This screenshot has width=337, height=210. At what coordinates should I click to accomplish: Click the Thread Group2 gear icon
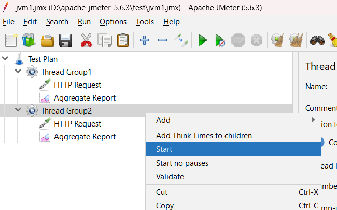[32, 110]
